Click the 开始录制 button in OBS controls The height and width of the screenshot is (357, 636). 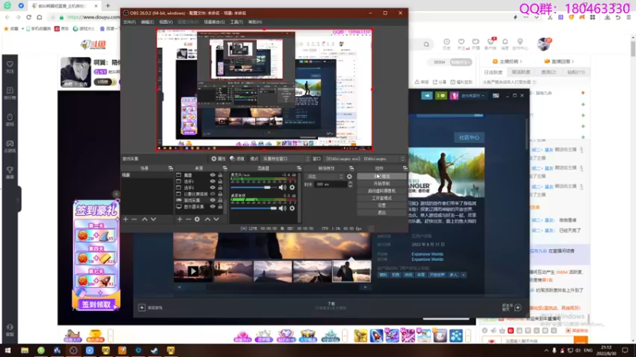click(382, 184)
